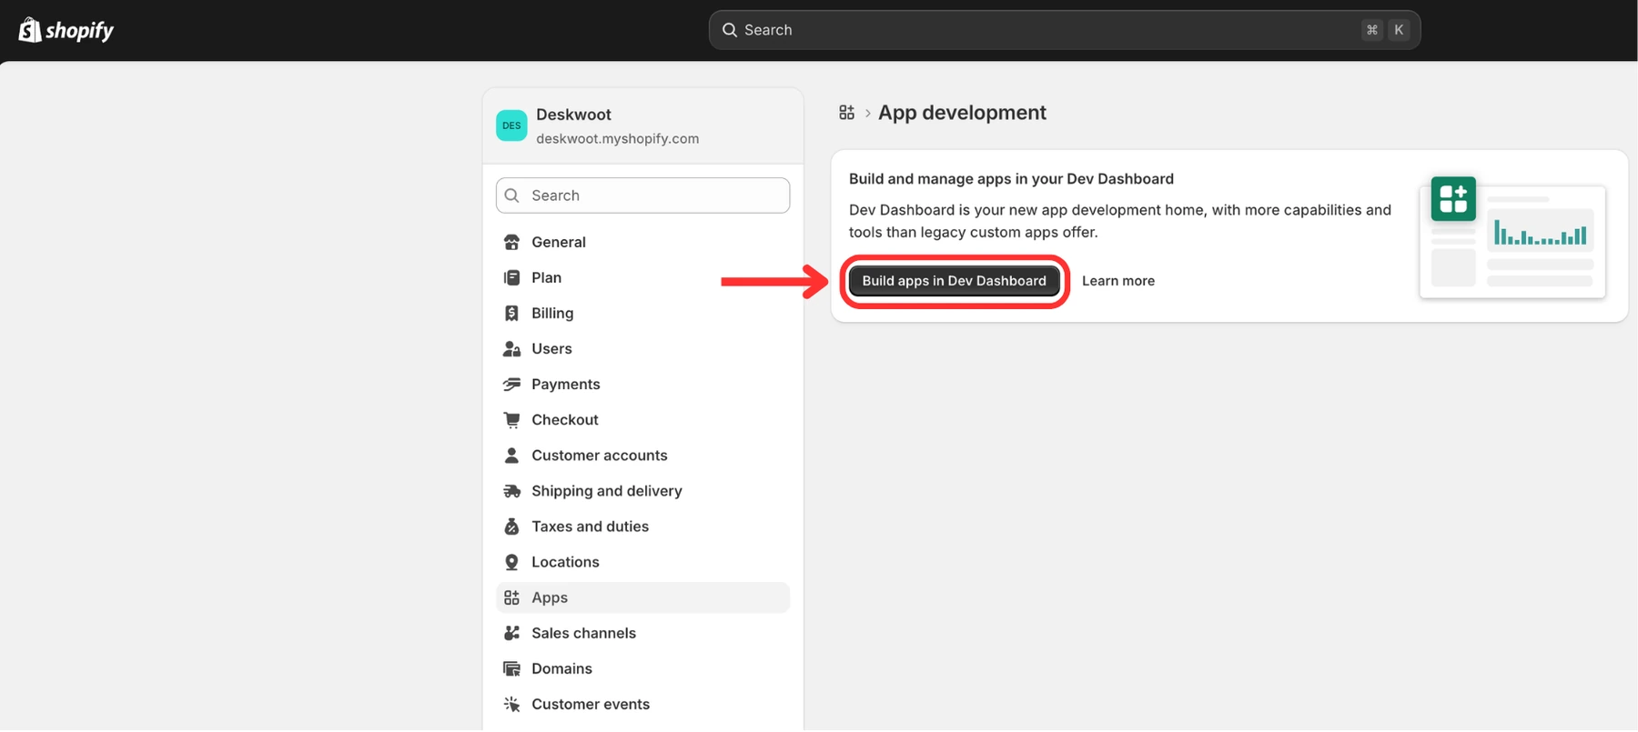Click the Sales channels icon
The image size is (1638, 732).
click(511, 633)
